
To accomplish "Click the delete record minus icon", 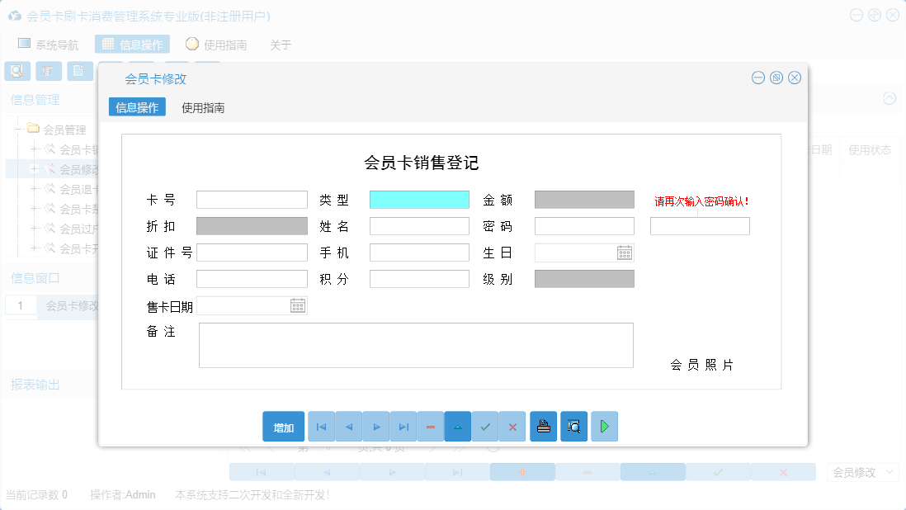I will [x=431, y=427].
